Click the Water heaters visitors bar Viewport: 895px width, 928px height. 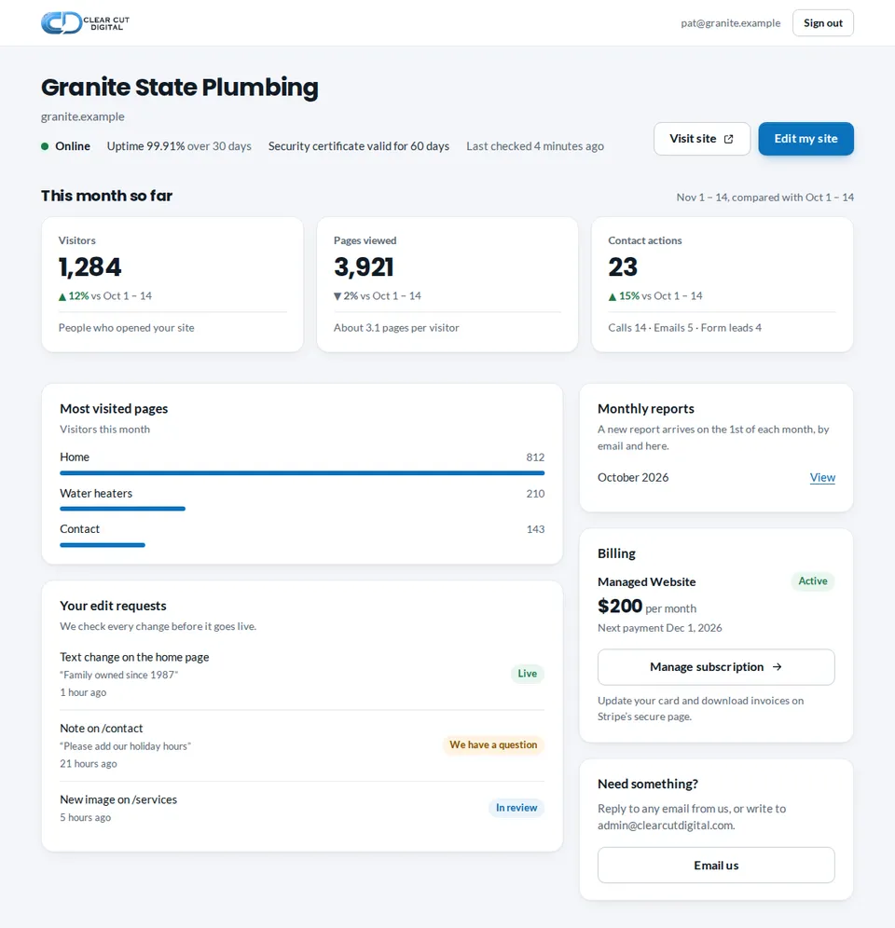[x=123, y=509]
